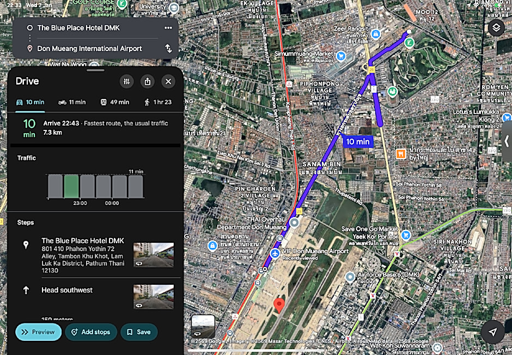512x355 pixels.
Task: Start the route Preview
Action: coord(38,332)
